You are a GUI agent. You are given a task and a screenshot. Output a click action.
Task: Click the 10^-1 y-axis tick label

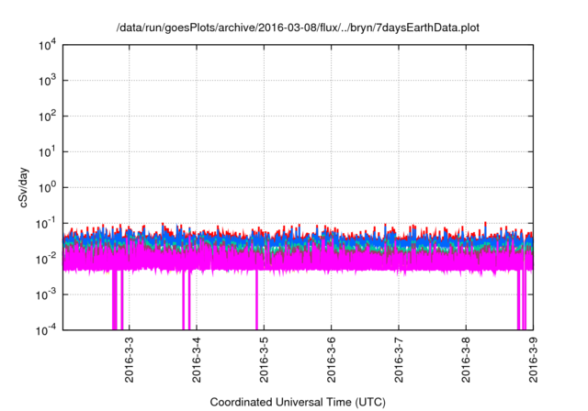tap(46, 224)
